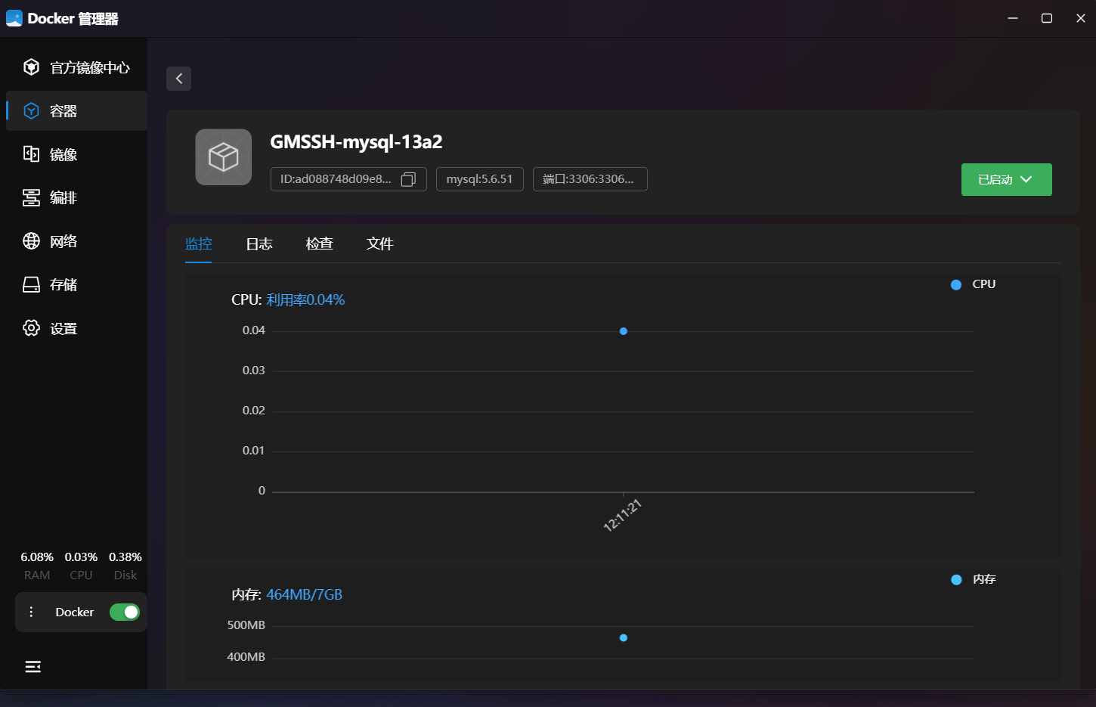Select the 编排 menu label
The height and width of the screenshot is (707, 1096).
(63, 198)
